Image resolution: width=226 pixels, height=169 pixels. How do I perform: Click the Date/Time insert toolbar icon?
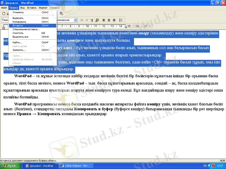[x=61, y=14]
